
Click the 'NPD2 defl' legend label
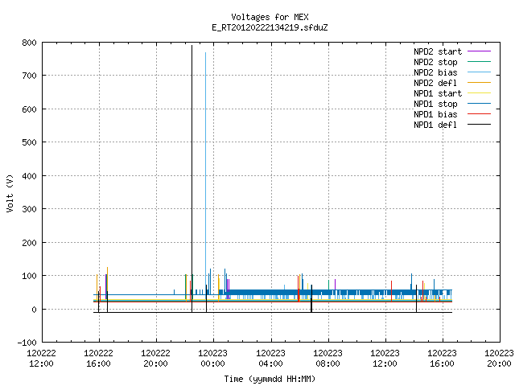(x=435, y=83)
